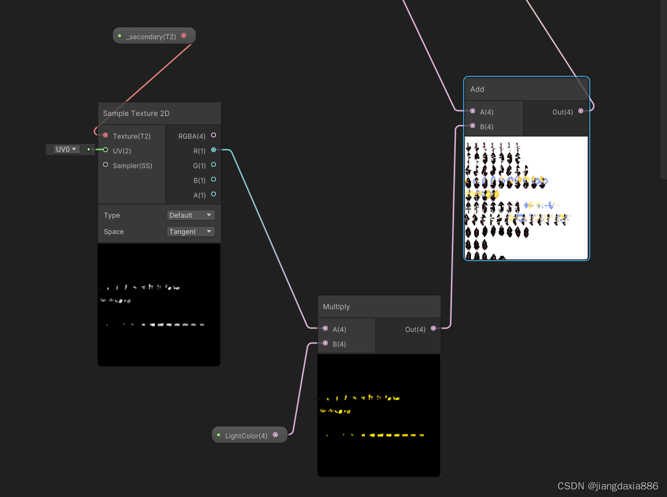Click the Multiply node A(4) input port
Screen dimensions: 667x497
pos(325,329)
